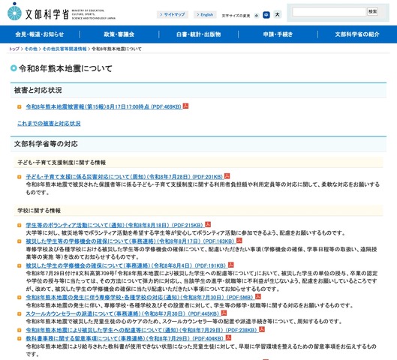Click 被害と対応状況 section heading
397x360 pixels.
pyautogui.click(x=38, y=90)
